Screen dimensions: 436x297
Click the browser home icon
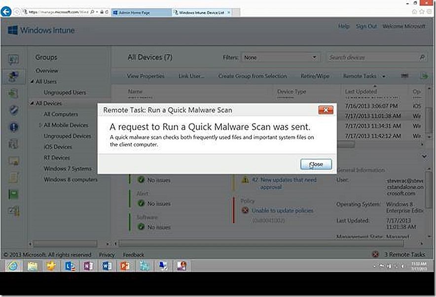tap(414, 12)
